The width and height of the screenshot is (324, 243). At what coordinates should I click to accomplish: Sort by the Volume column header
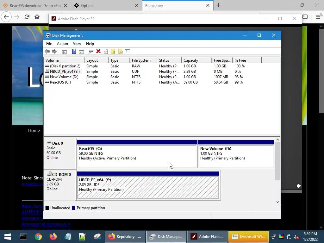click(64, 60)
